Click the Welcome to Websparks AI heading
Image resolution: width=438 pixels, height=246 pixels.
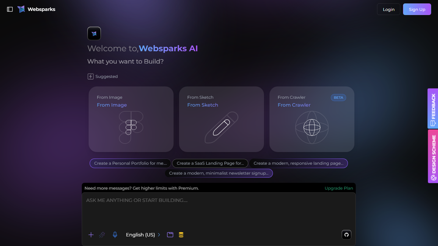coord(142,48)
